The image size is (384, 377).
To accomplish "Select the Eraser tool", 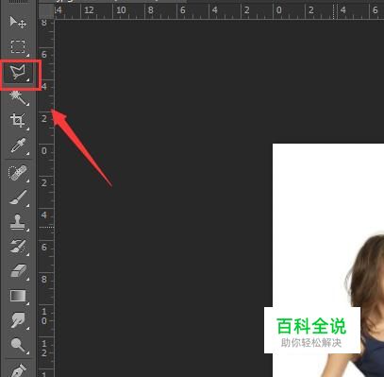I will click(x=18, y=271).
